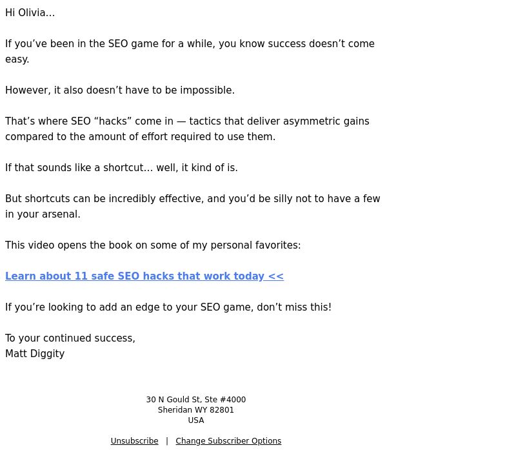Click 'To your continued success,' sign-off

[x=70, y=338]
